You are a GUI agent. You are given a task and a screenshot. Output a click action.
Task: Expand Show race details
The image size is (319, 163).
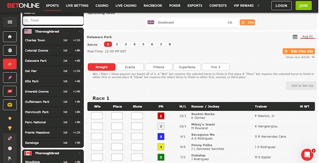click(x=300, y=57)
